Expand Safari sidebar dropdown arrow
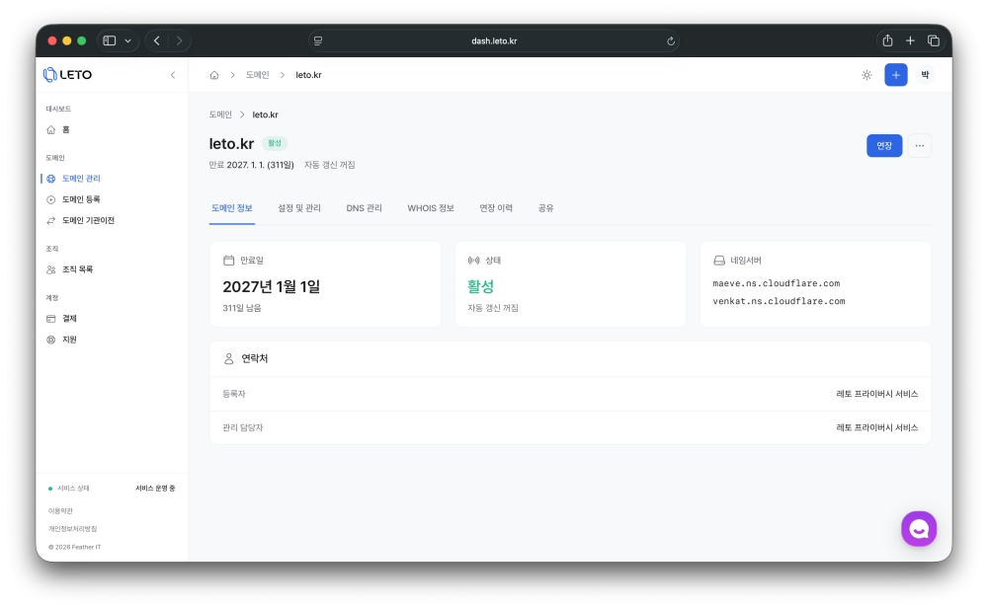 pyautogui.click(x=127, y=40)
